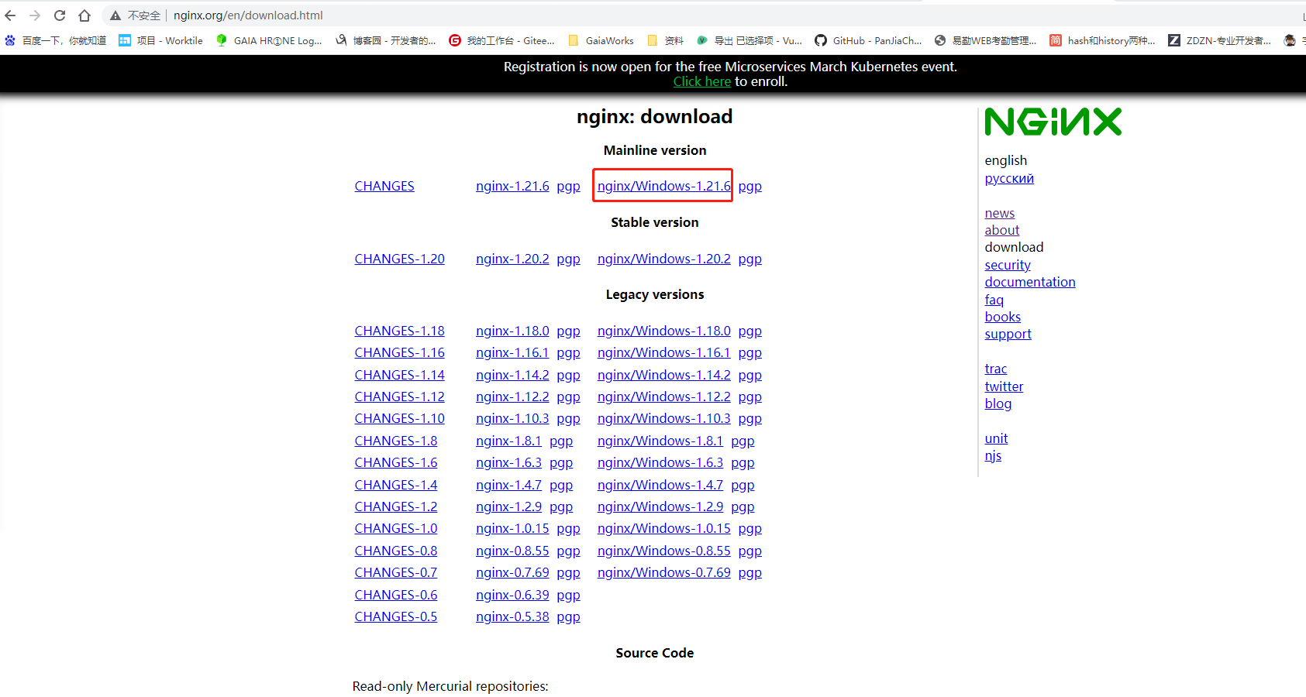Open the faq link in sidebar
Image resolution: width=1306 pixels, height=697 pixels.
coord(994,300)
